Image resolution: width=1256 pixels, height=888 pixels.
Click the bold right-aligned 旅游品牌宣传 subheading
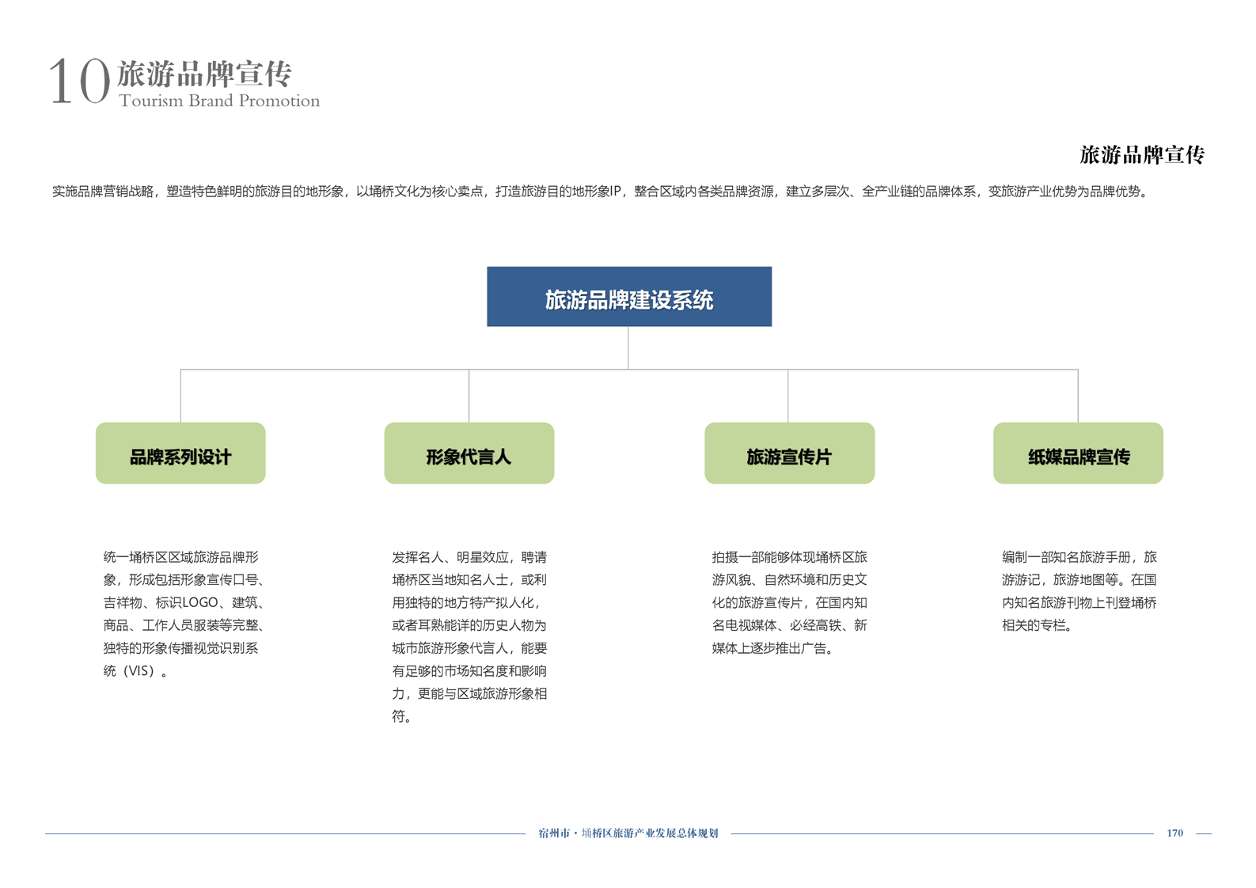(1141, 155)
